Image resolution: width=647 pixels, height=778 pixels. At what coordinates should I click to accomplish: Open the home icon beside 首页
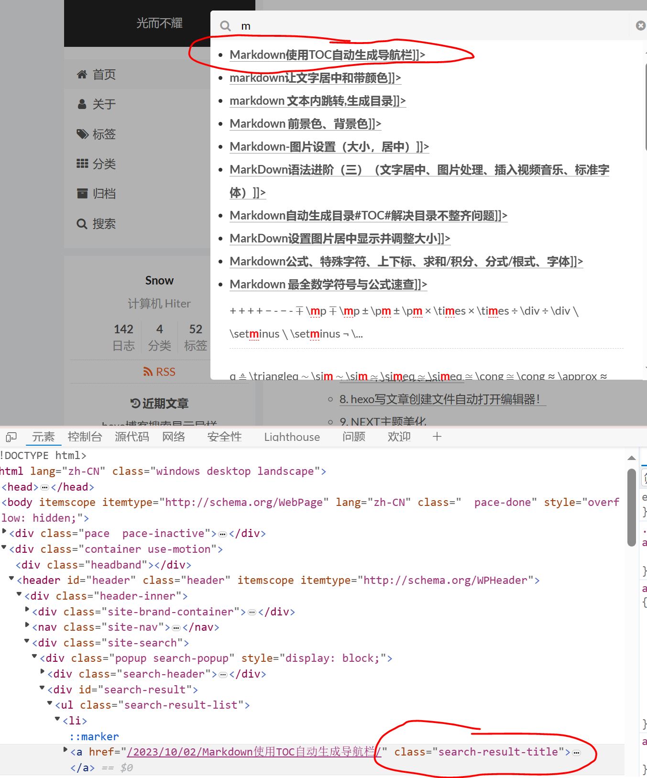coord(82,74)
